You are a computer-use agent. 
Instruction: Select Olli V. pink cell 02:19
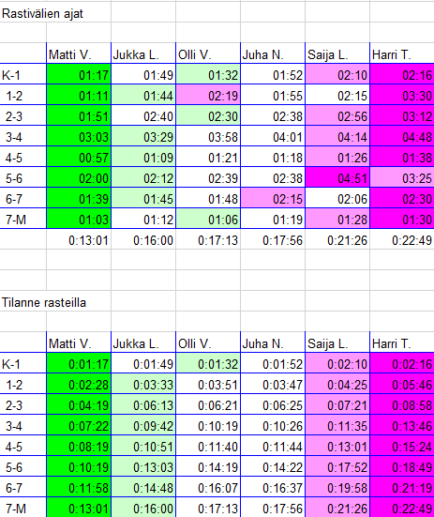coord(208,96)
